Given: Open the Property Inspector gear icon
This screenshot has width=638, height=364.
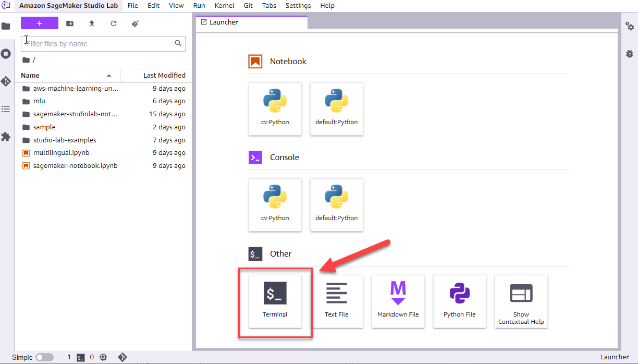Looking at the screenshot, I should [x=630, y=26].
